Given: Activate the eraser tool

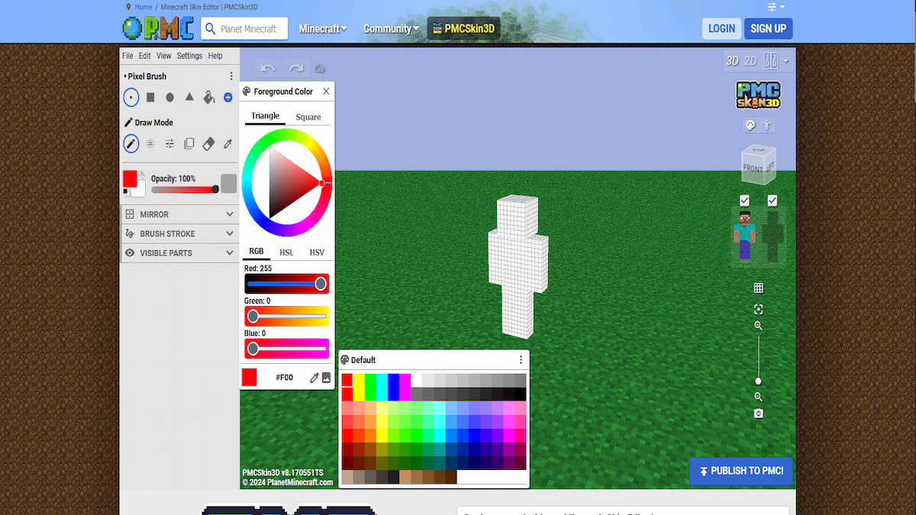Looking at the screenshot, I should (x=208, y=143).
